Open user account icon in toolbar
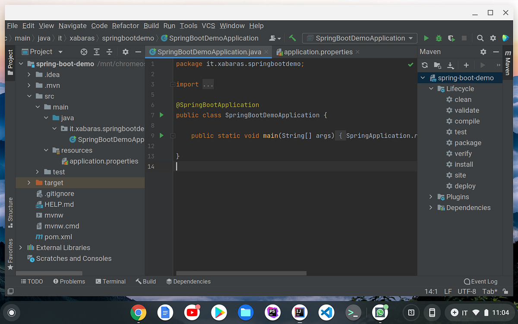This screenshot has height=324, width=518. click(275, 38)
